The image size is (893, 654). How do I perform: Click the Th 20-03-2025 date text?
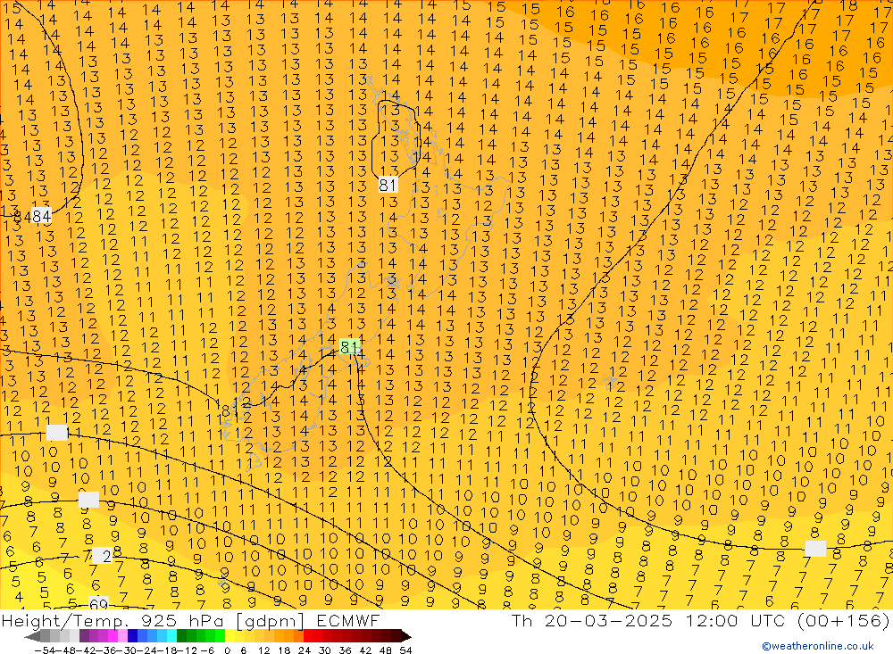tap(591, 620)
